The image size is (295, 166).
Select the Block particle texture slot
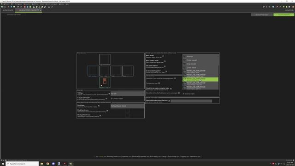127,115
